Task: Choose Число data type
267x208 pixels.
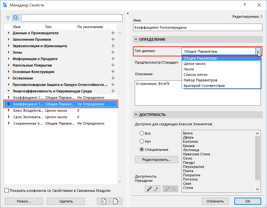Action: point(221,69)
